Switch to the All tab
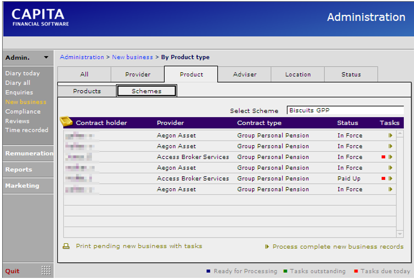414x279 pixels. coord(84,74)
